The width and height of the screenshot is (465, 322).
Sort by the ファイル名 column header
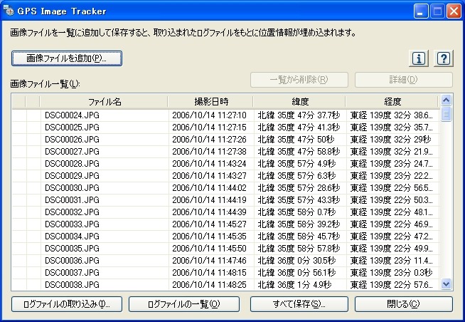(105, 102)
